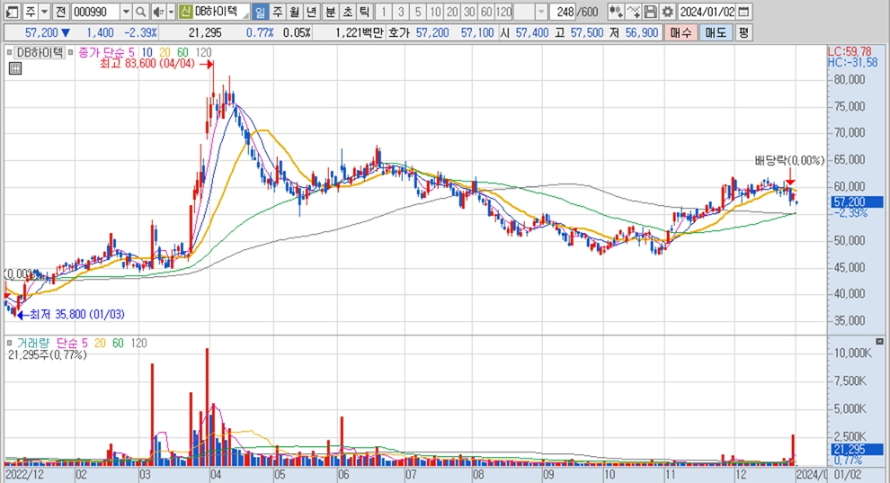
Task: Switch to monthly 월 chart period
Action: 294,12
